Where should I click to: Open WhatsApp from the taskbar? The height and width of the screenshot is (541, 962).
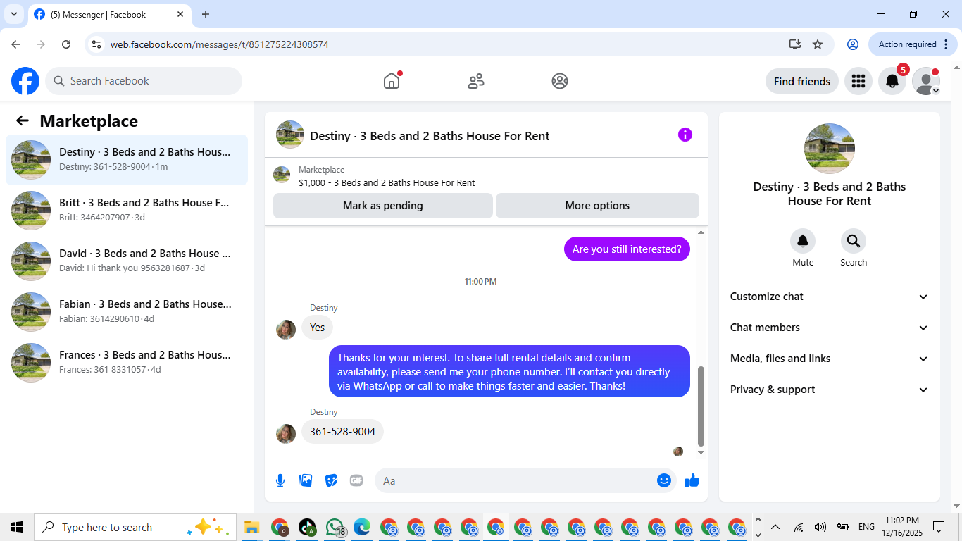[335, 527]
